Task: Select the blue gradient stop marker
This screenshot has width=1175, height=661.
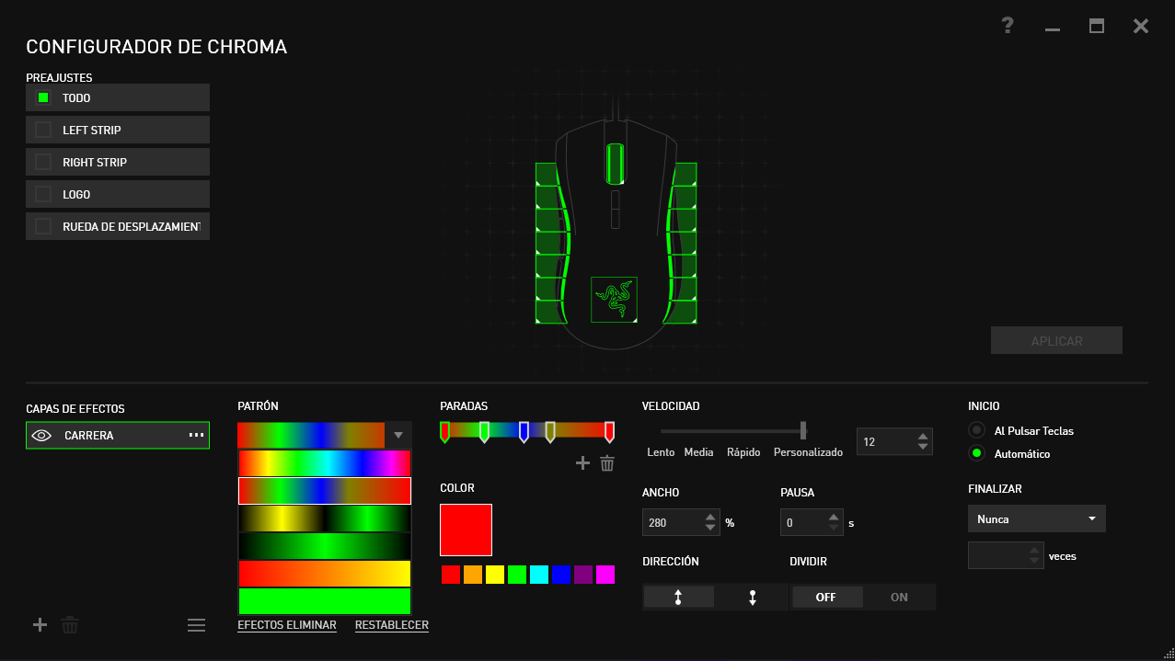Action: coord(524,431)
